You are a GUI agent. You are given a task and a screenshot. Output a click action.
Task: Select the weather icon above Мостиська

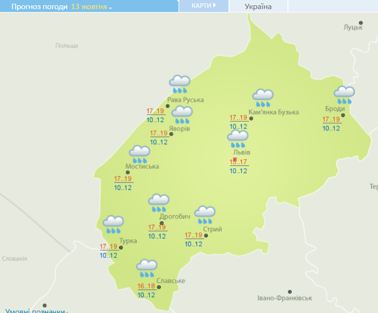pyautogui.click(x=139, y=154)
